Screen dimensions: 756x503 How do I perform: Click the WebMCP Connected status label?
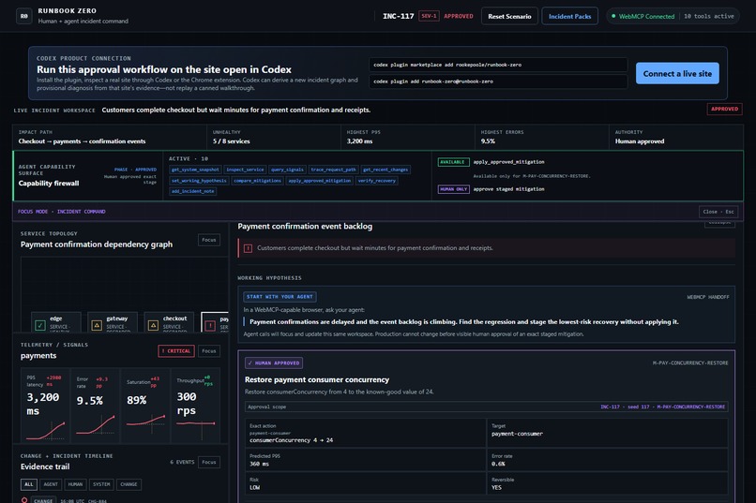point(646,16)
